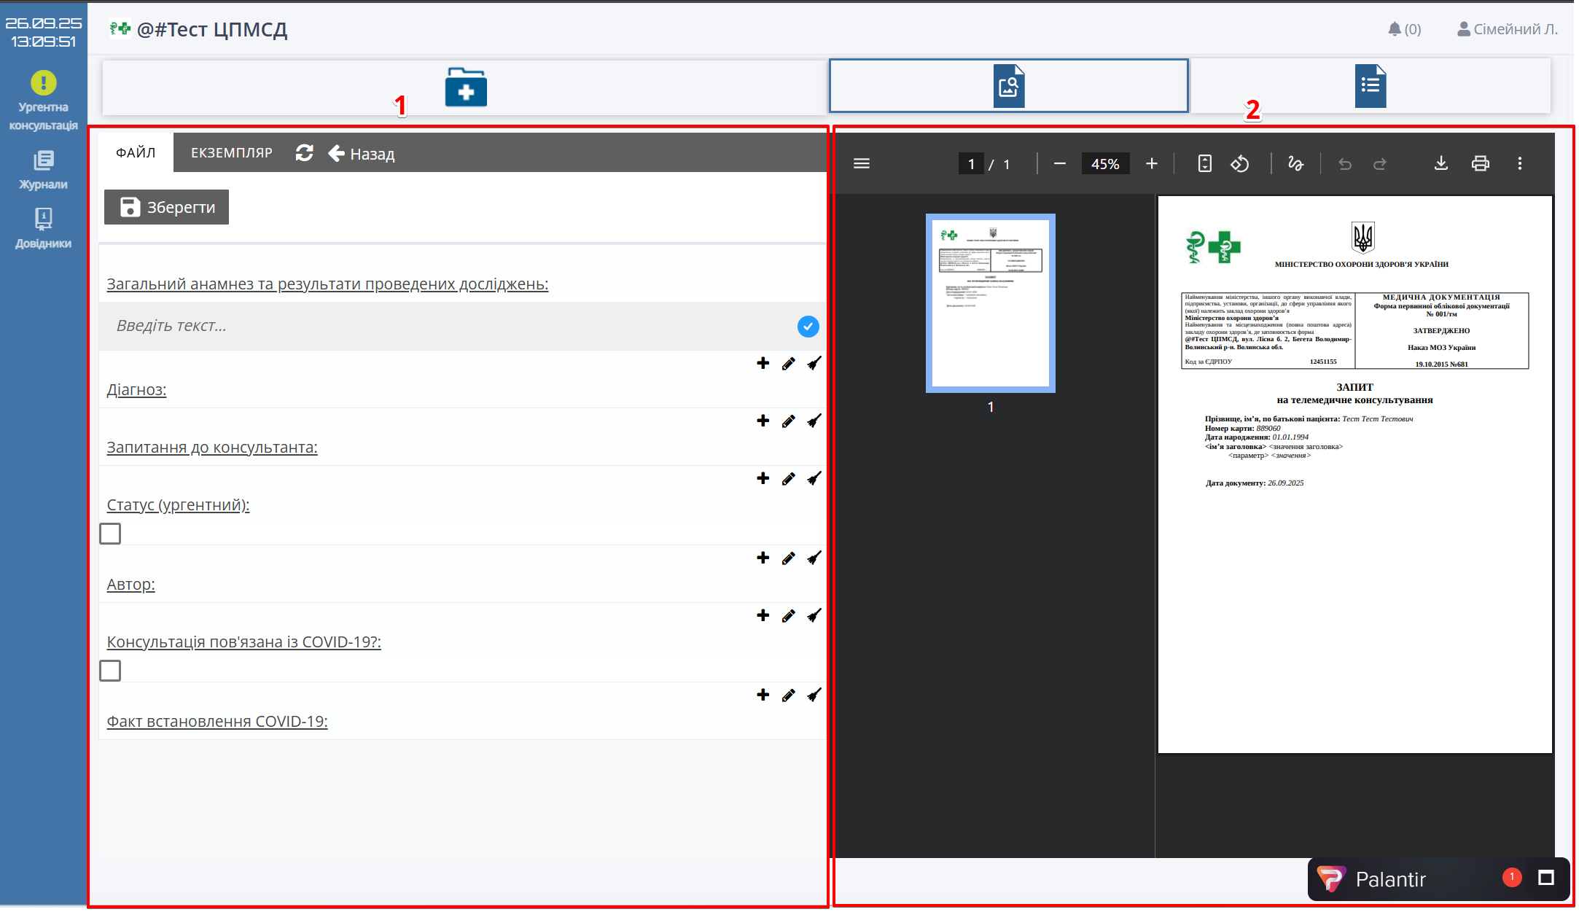This screenshot has height=912, width=1579.
Task: Open the PDF three-dot more actions menu
Action: pyautogui.click(x=1519, y=164)
